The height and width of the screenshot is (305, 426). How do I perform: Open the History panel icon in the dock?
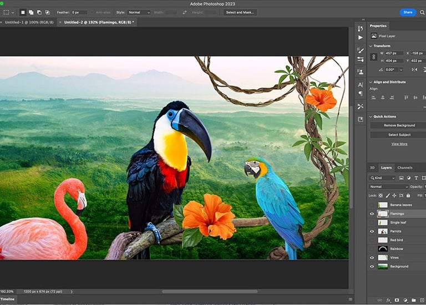coord(360,28)
